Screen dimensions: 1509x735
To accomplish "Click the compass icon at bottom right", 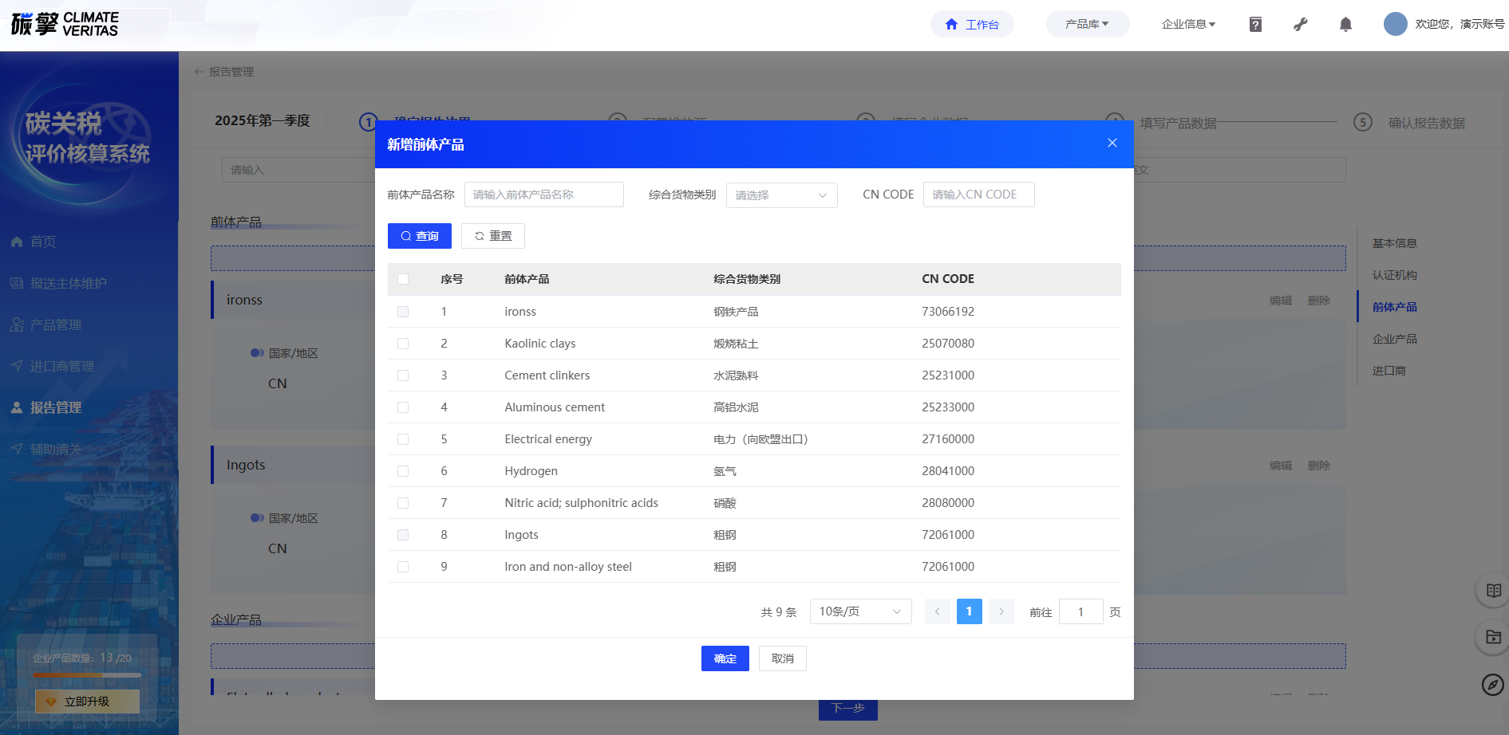I will pos(1492,684).
